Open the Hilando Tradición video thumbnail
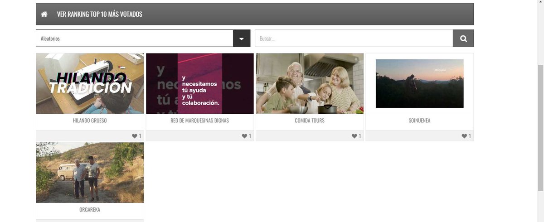 click(90, 83)
